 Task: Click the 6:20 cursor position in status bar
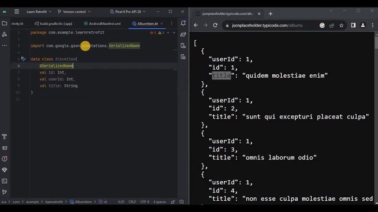click(121, 202)
